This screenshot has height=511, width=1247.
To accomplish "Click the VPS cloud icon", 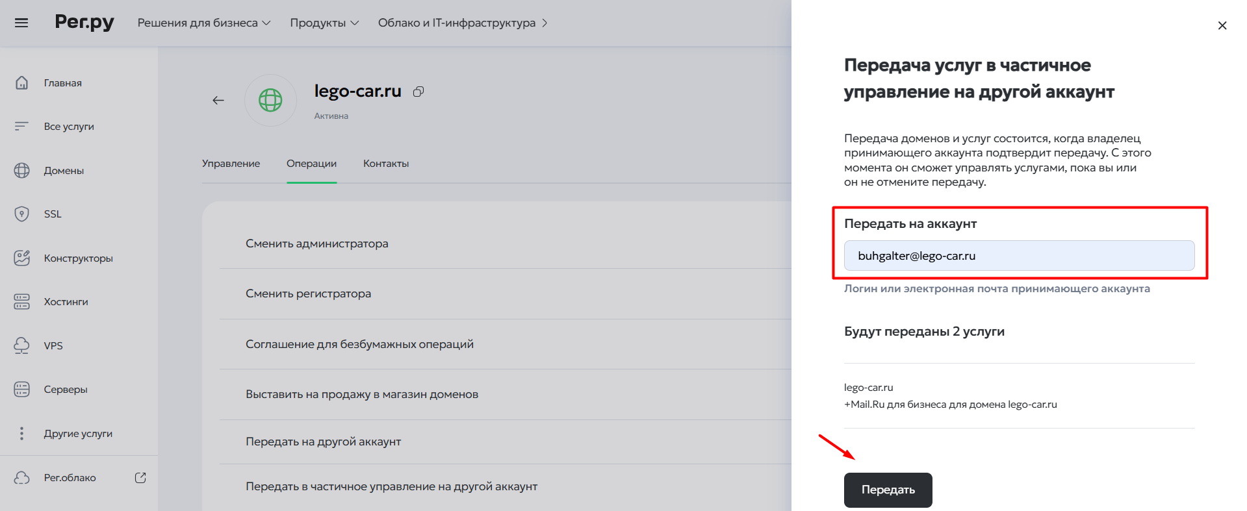I will coord(21,345).
